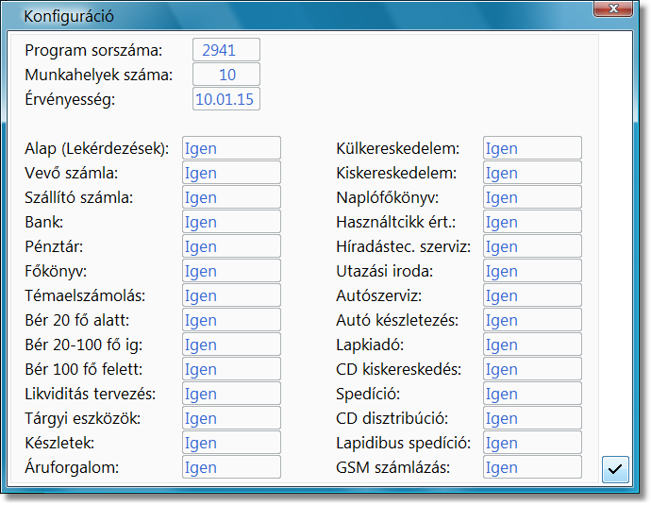The height and width of the screenshot is (505, 651).
Task: Click the Érvényesség date field
Action: coord(226,99)
